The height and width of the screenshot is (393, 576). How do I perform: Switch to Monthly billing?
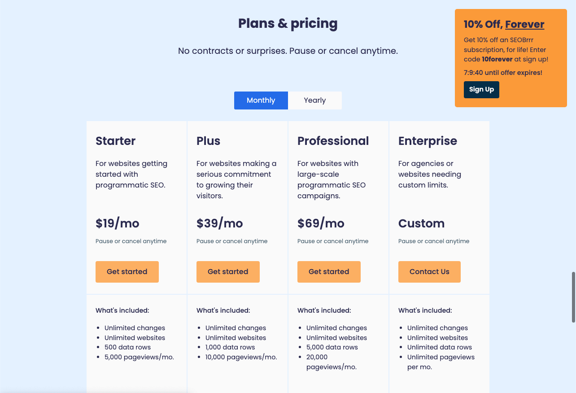click(x=261, y=100)
